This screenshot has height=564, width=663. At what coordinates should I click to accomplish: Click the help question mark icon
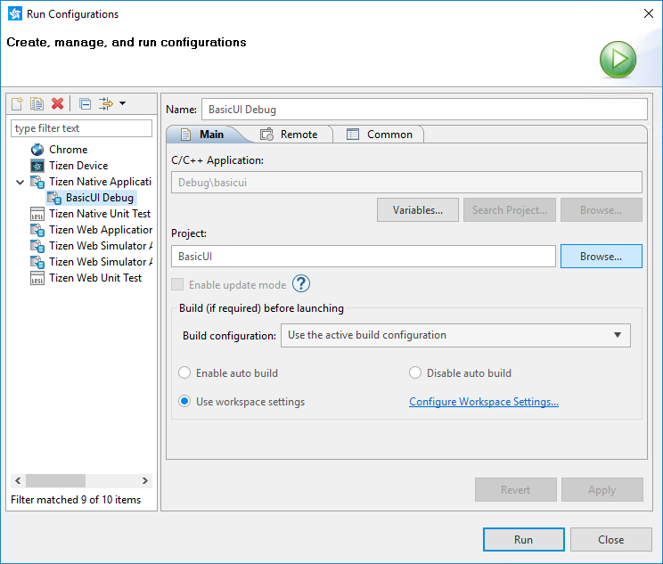click(x=301, y=284)
